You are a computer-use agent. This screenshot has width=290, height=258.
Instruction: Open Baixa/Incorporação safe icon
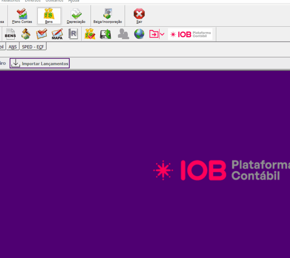point(108,16)
